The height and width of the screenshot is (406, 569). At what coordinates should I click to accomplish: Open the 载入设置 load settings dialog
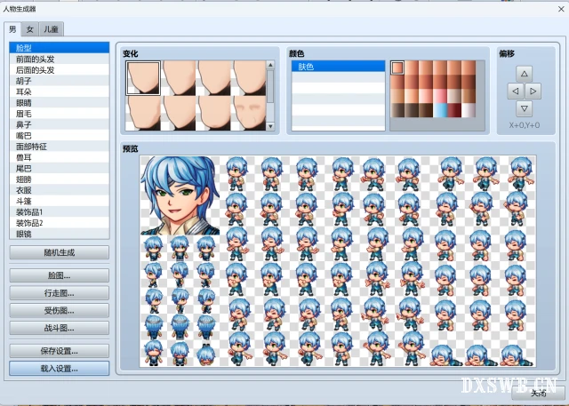[60, 368]
